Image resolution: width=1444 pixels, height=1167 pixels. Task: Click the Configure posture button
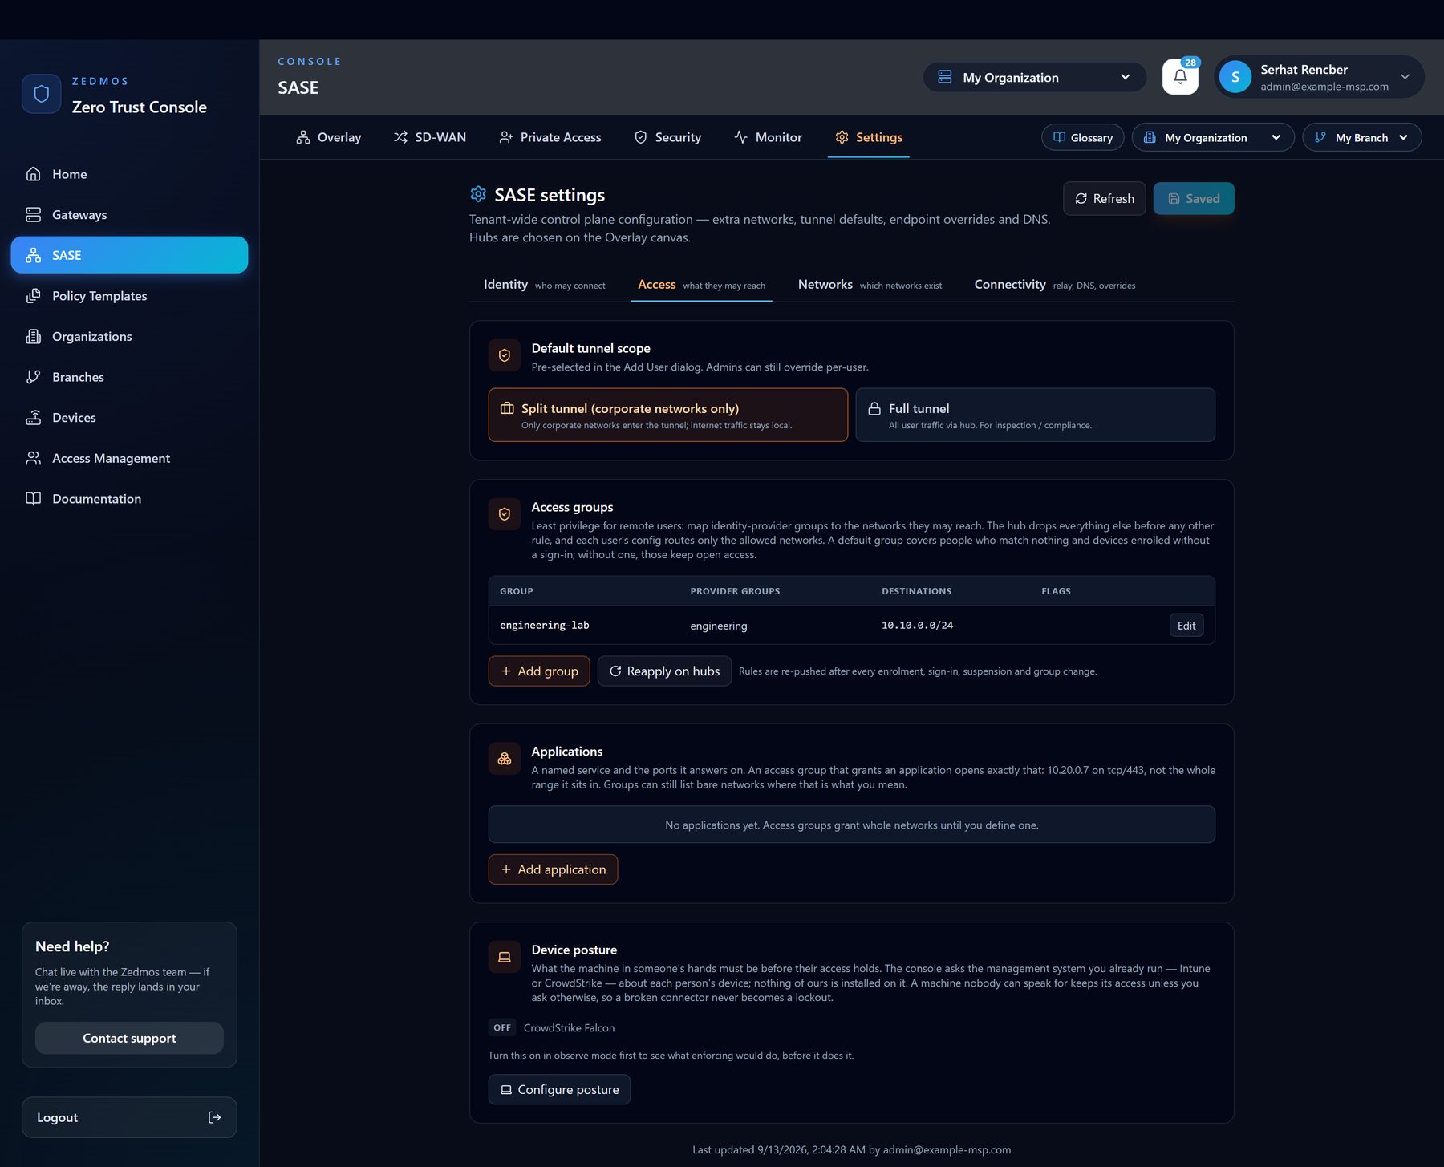coord(559,1089)
